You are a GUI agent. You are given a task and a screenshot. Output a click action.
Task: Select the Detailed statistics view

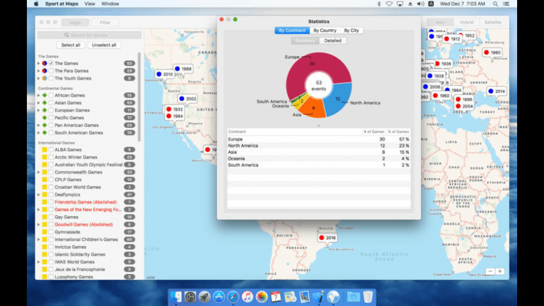(333, 41)
